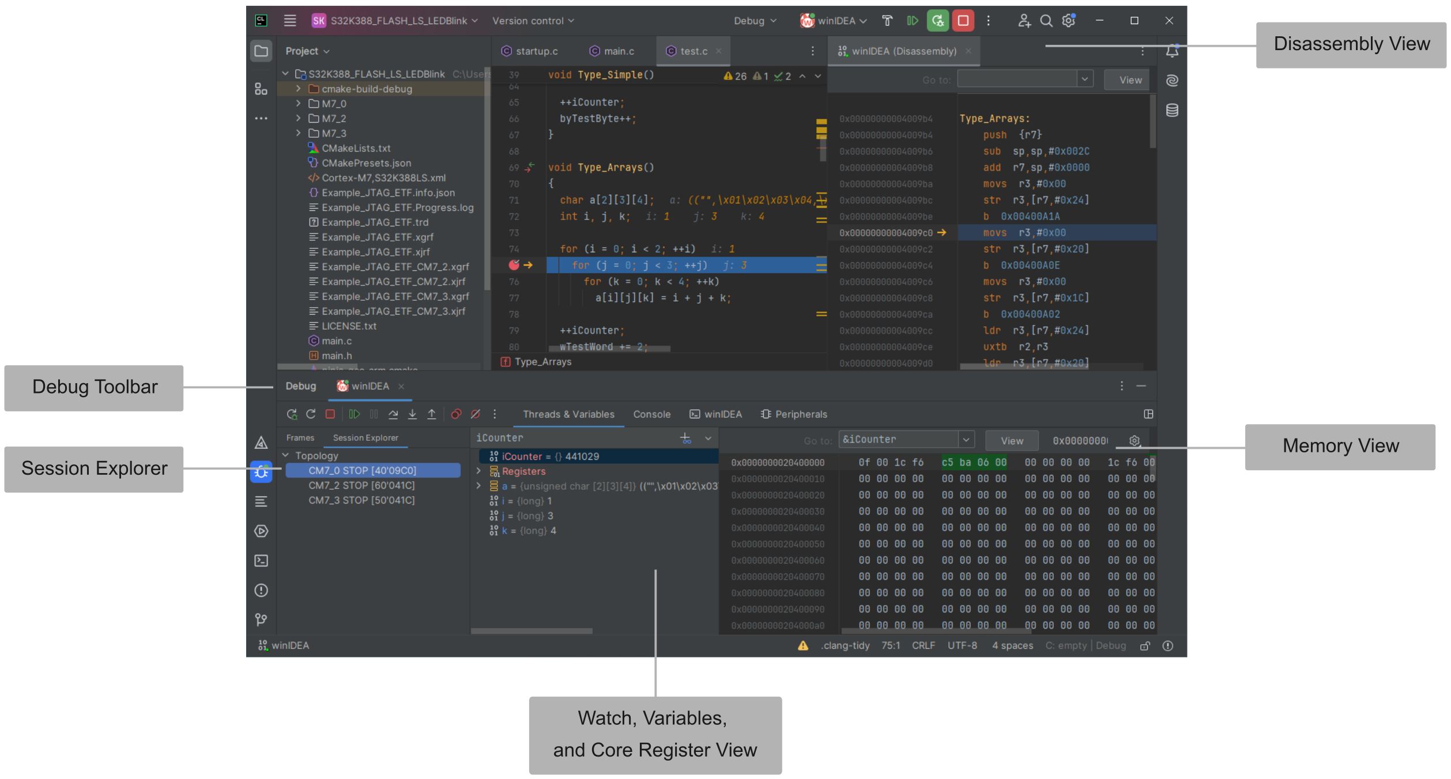Screen dimensions: 1451x779
Task: Expand M7_3 folder in project tree
Action: click(298, 133)
